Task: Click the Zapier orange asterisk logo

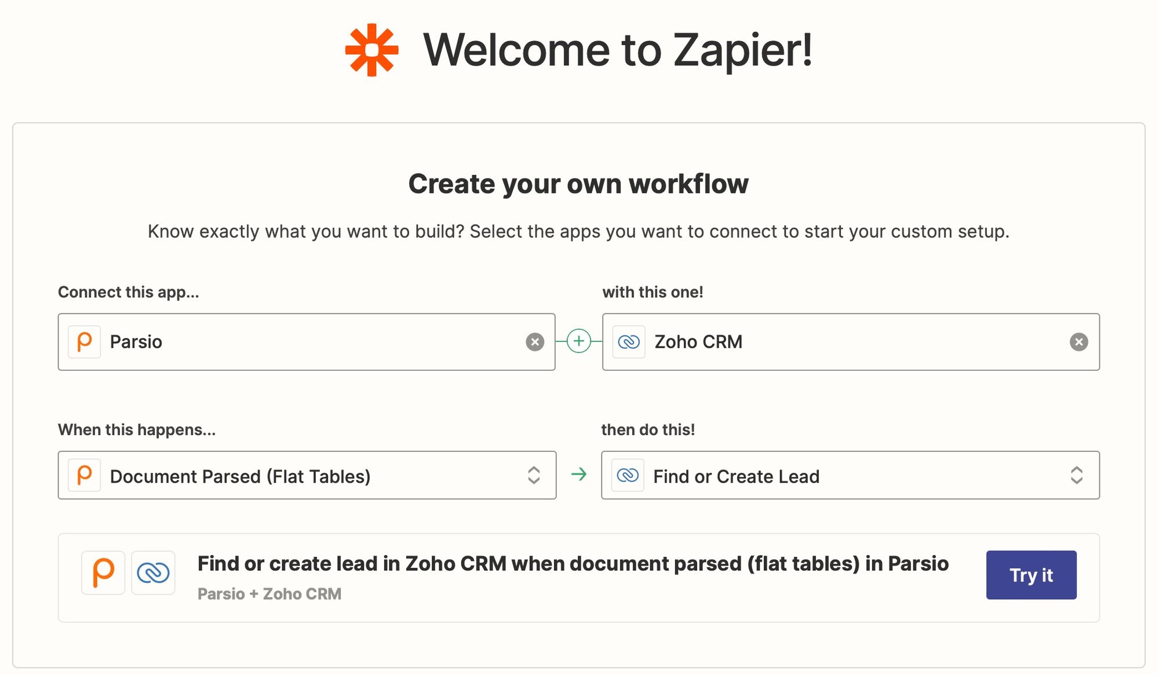Action: coord(371,50)
